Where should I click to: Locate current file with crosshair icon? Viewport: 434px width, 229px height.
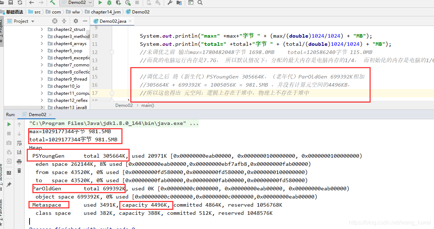54,21
